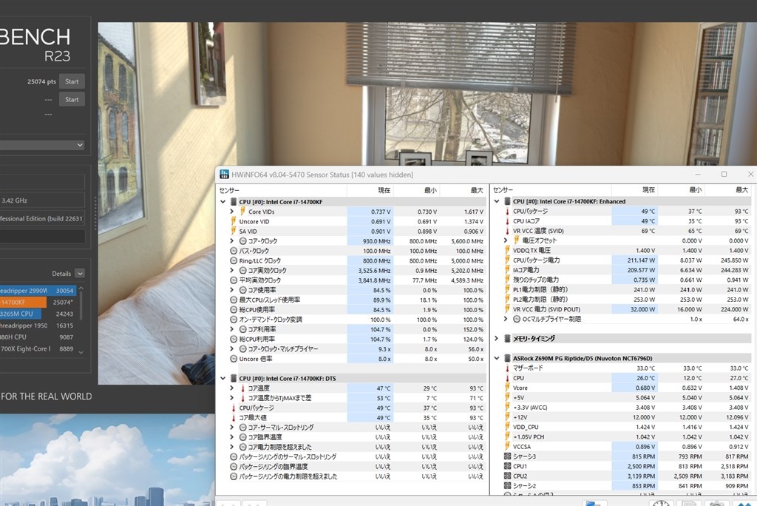Select the 16315 ranking entry in Cinebench
The image size is (757, 506).
pos(38,325)
